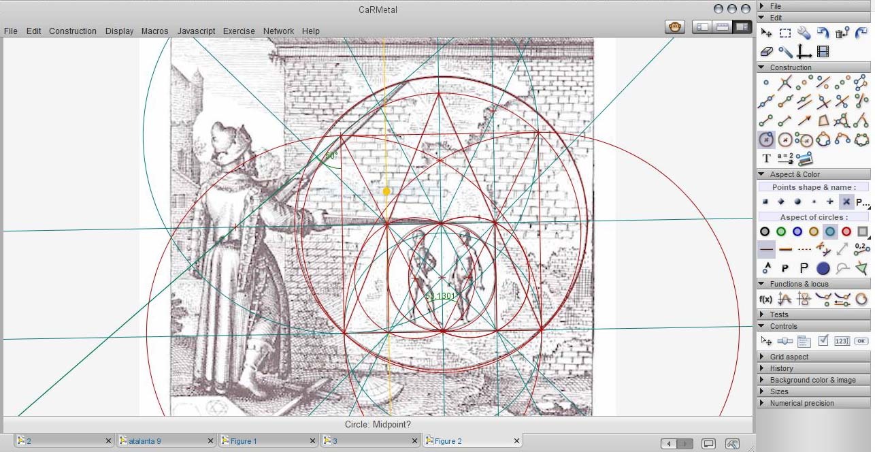Open the Macros menu
This screenshot has width=875, height=452.
click(154, 31)
